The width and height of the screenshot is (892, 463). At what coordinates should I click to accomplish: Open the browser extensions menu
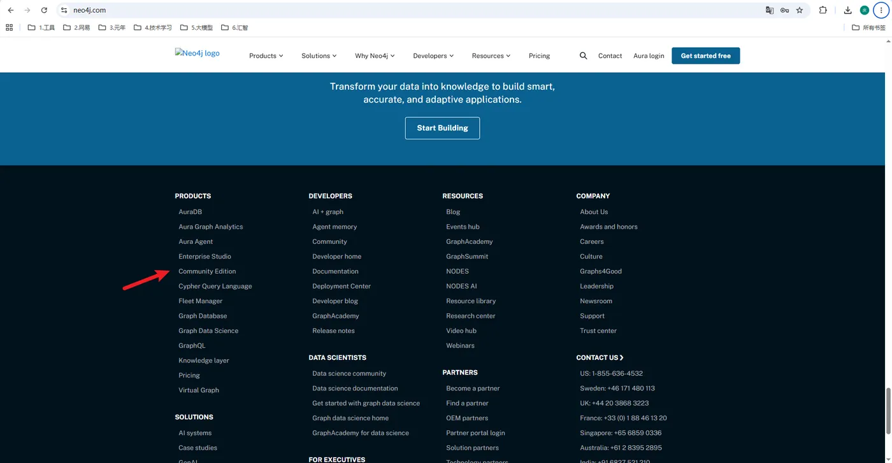[823, 10]
